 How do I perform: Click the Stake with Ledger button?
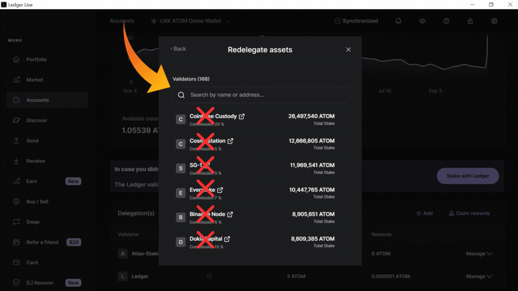[468, 176]
